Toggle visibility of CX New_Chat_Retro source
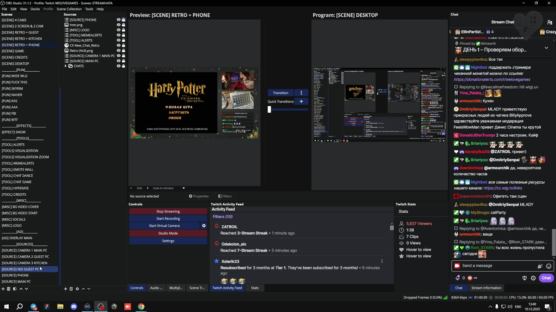Viewport: 556px width, 312px height. (118, 45)
